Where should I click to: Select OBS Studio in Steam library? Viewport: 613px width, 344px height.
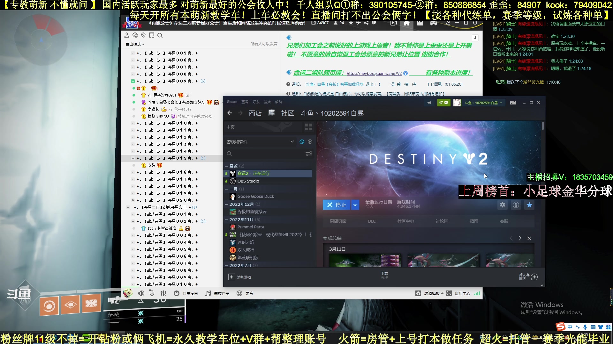click(x=248, y=181)
